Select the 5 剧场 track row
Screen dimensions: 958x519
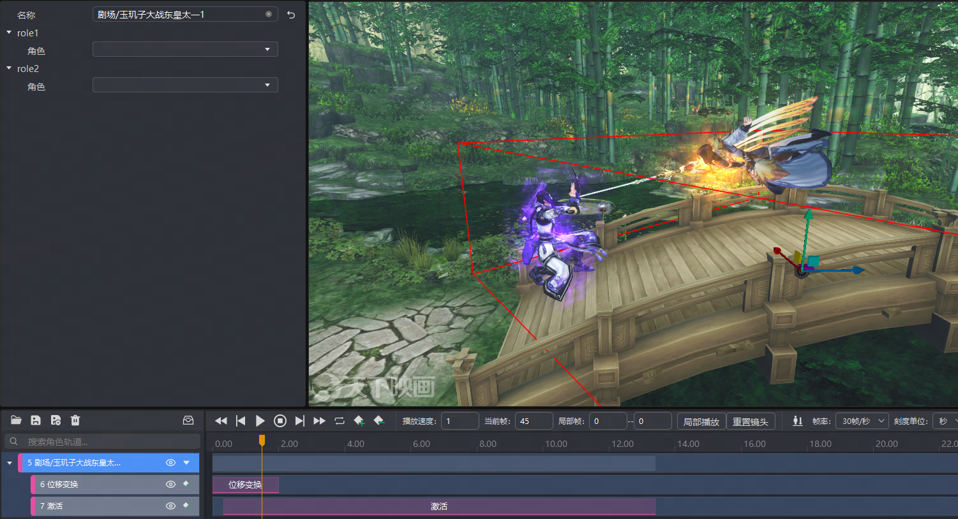click(109, 463)
